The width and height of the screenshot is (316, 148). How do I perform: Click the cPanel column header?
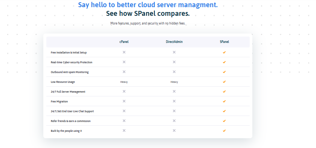pyautogui.click(x=124, y=42)
